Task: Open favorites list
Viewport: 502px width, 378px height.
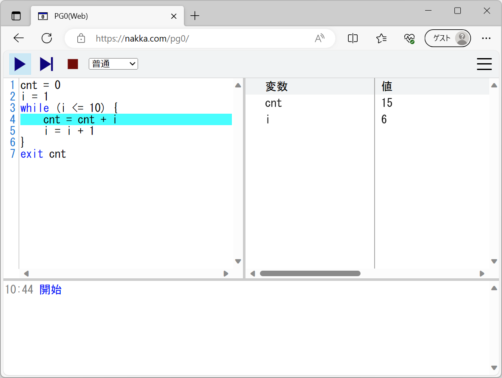Action: 381,38
